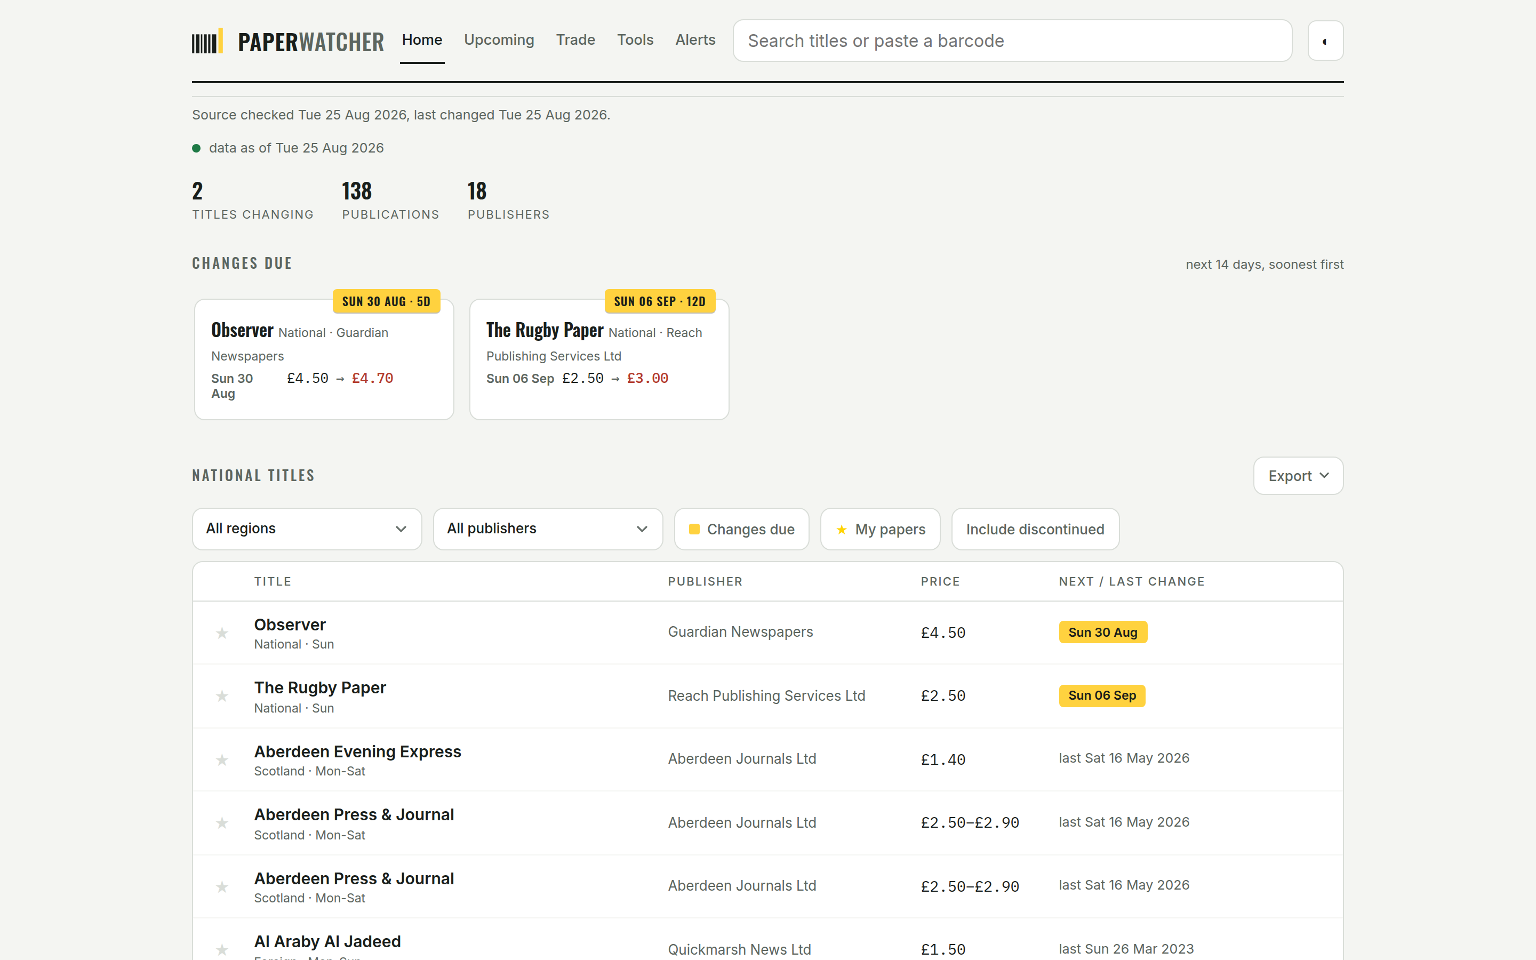This screenshot has height=960, width=1536.
Task: Click the 'next 14 days, soonest first' note
Action: pos(1265,265)
